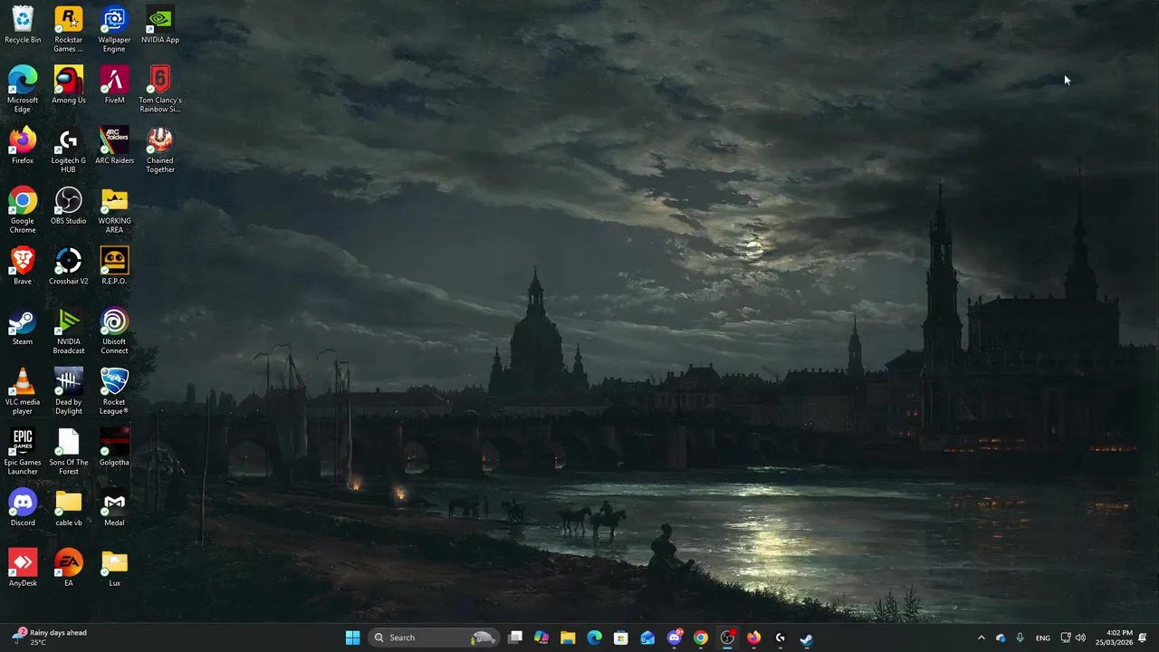Switch to OBS Studio in the taskbar
This screenshot has width=1159, height=652.
pos(727,638)
